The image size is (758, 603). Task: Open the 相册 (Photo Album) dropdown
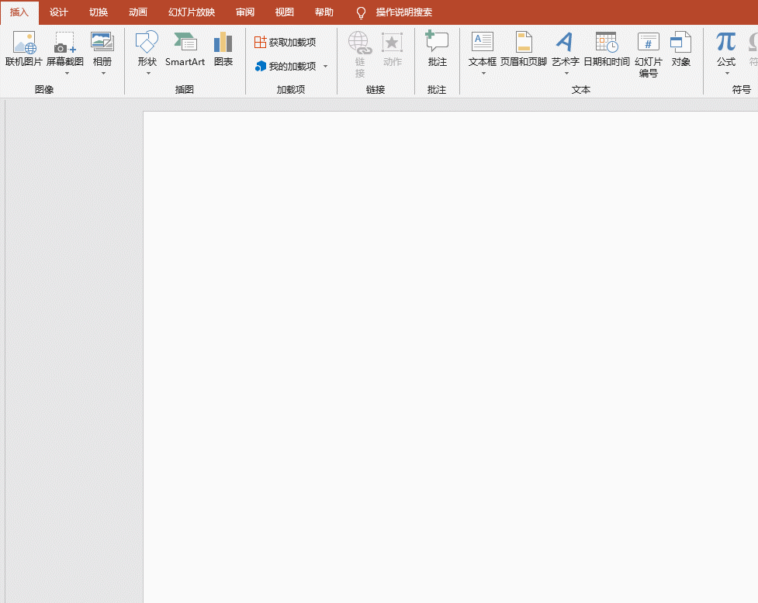pyautogui.click(x=102, y=73)
